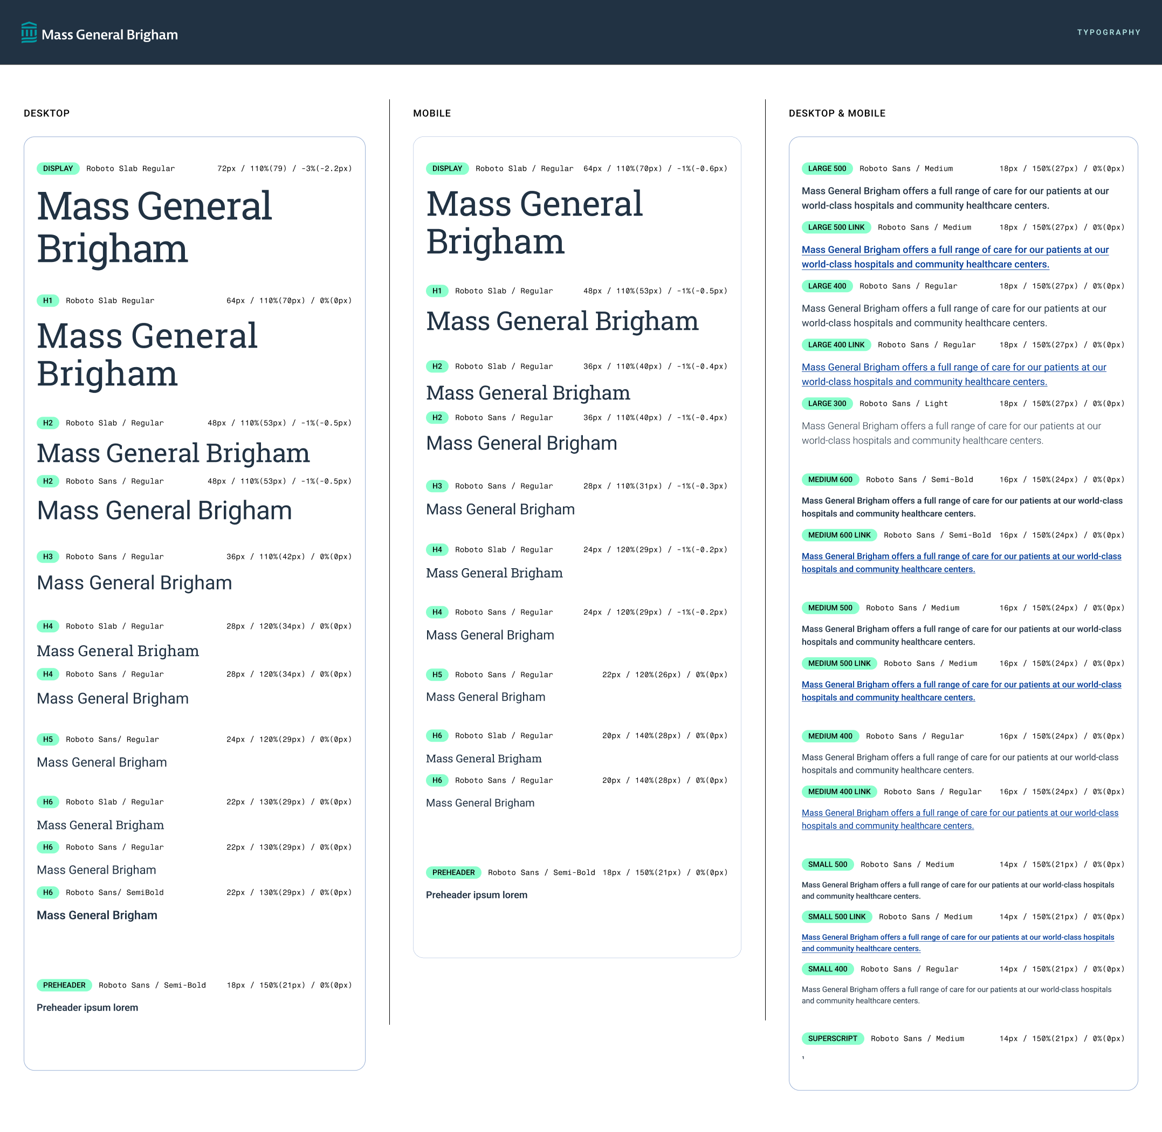Click the Desktop H5 'Roboto Sans/ Regular' label

tap(112, 740)
